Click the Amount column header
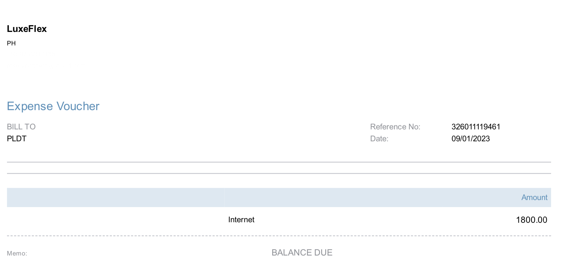Viewport: 563px width, 272px height. click(x=534, y=197)
